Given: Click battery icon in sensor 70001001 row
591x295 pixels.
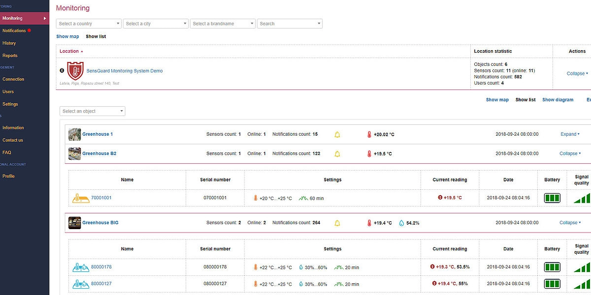Looking at the screenshot, I should tap(552, 198).
